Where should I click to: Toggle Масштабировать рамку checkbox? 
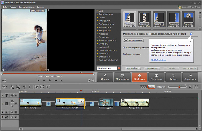click(124, 48)
